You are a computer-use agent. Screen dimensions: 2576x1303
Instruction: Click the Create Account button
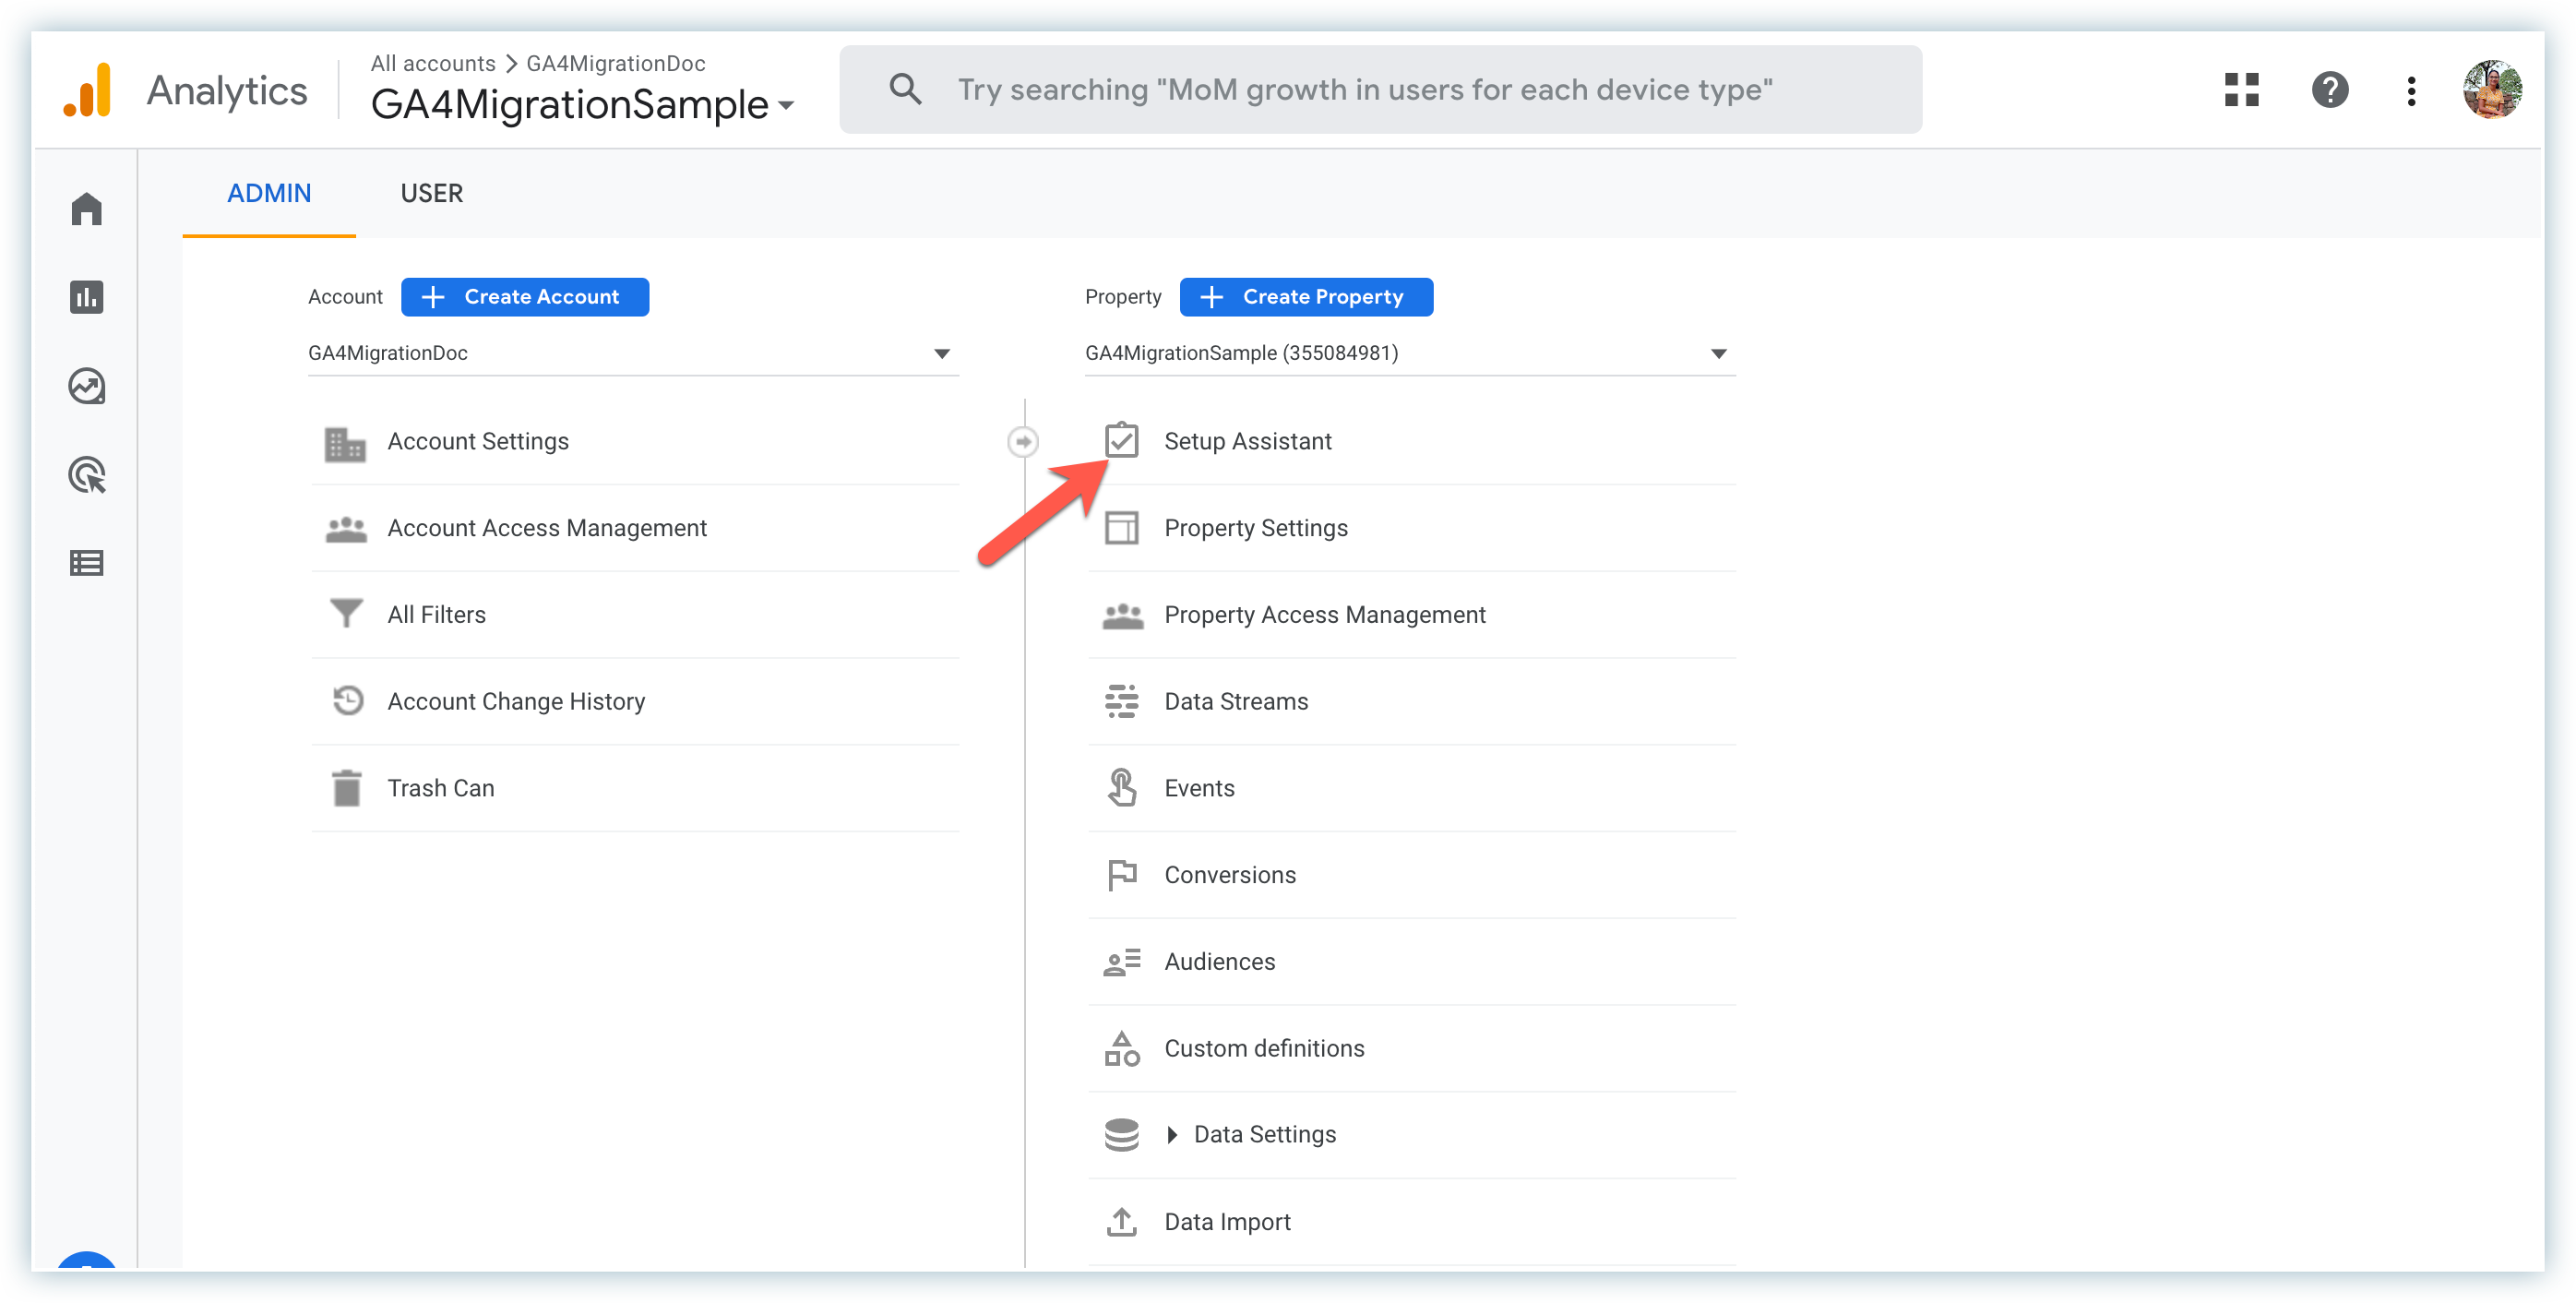[x=524, y=297]
